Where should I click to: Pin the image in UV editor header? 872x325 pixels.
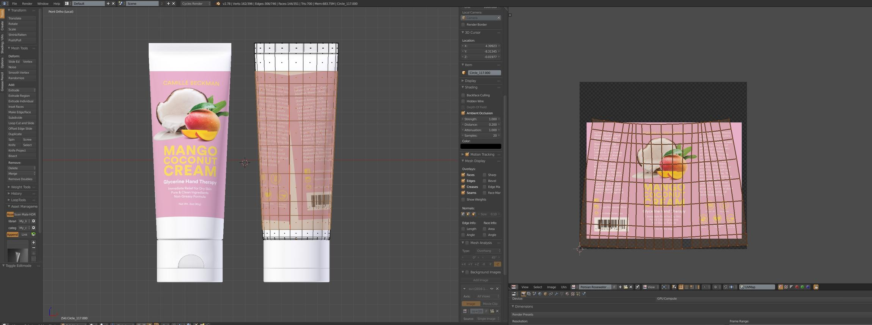637,287
